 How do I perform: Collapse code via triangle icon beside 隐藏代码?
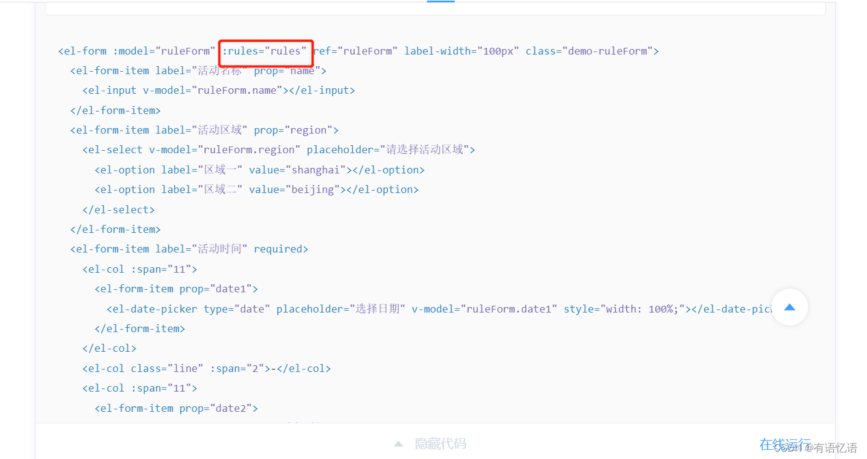click(x=398, y=444)
